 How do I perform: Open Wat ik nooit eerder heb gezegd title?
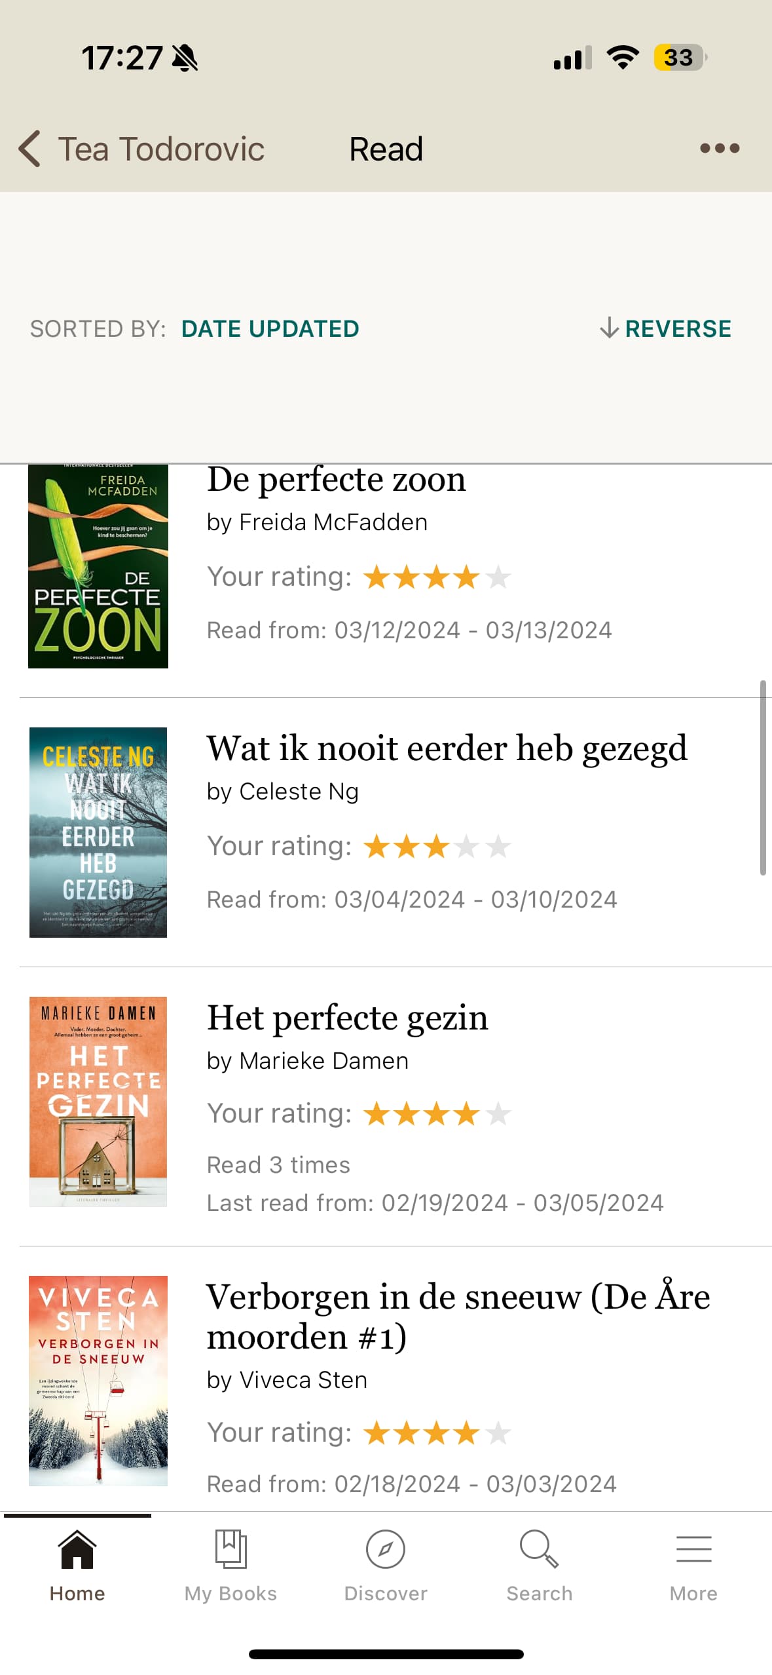(447, 748)
